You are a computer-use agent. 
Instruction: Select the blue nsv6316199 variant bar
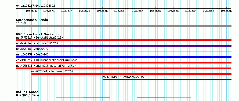tap(167, 80)
